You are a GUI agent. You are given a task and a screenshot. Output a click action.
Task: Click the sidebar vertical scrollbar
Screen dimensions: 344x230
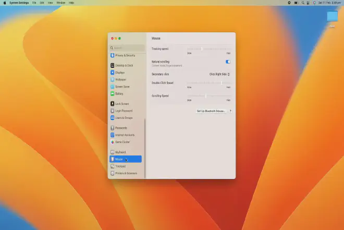click(145, 148)
